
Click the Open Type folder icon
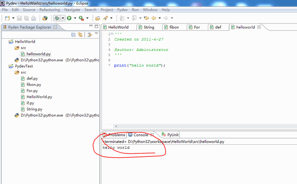(98, 18)
